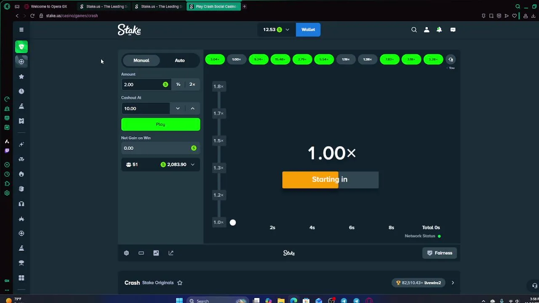
Task: Expand the players and total bets list
Action: pyautogui.click(x=160, y=165)
